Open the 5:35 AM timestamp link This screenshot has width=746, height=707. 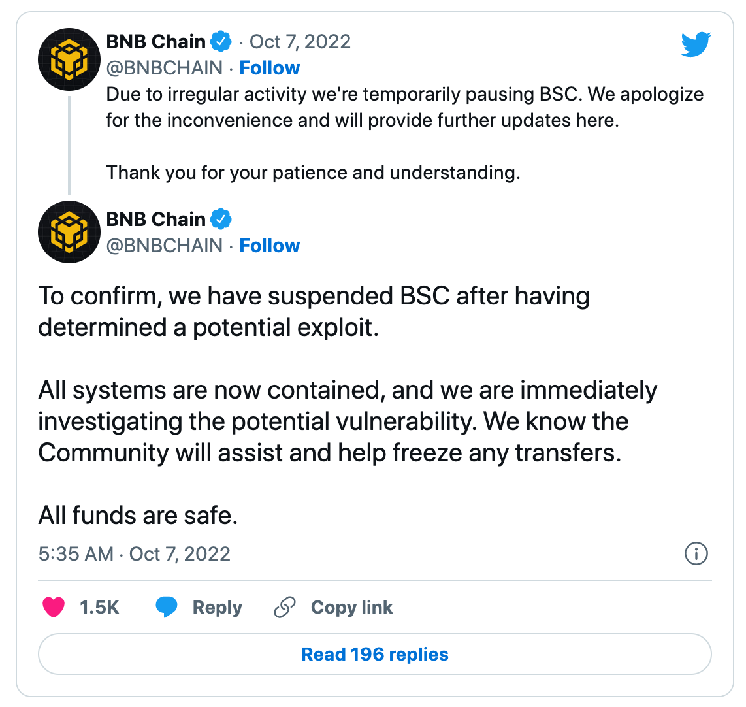tap(134, 554)
